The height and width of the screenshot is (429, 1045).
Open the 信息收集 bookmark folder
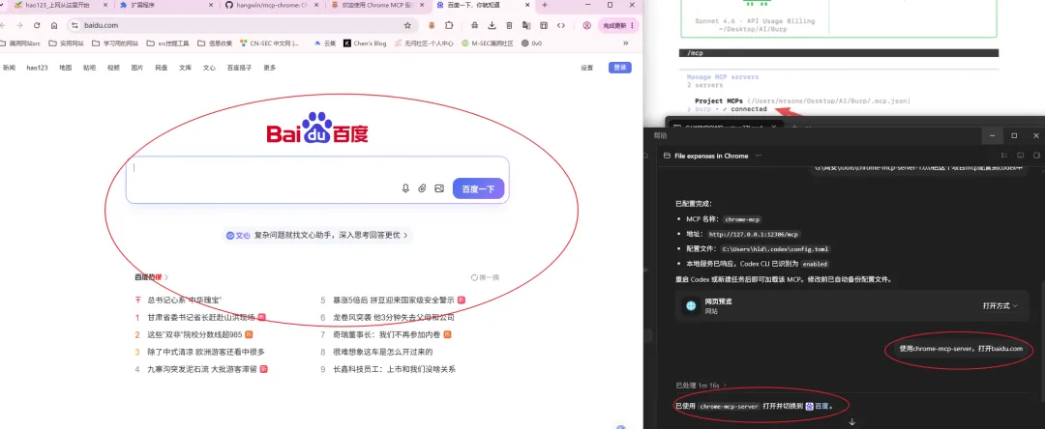(x=215, y=43)
